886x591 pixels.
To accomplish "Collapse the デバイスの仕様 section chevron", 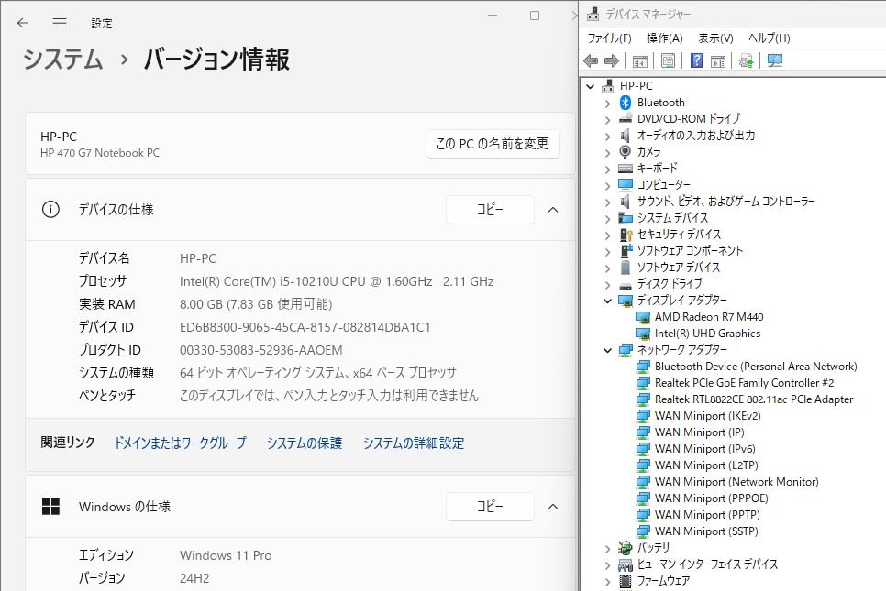I will tap(553, 210).
